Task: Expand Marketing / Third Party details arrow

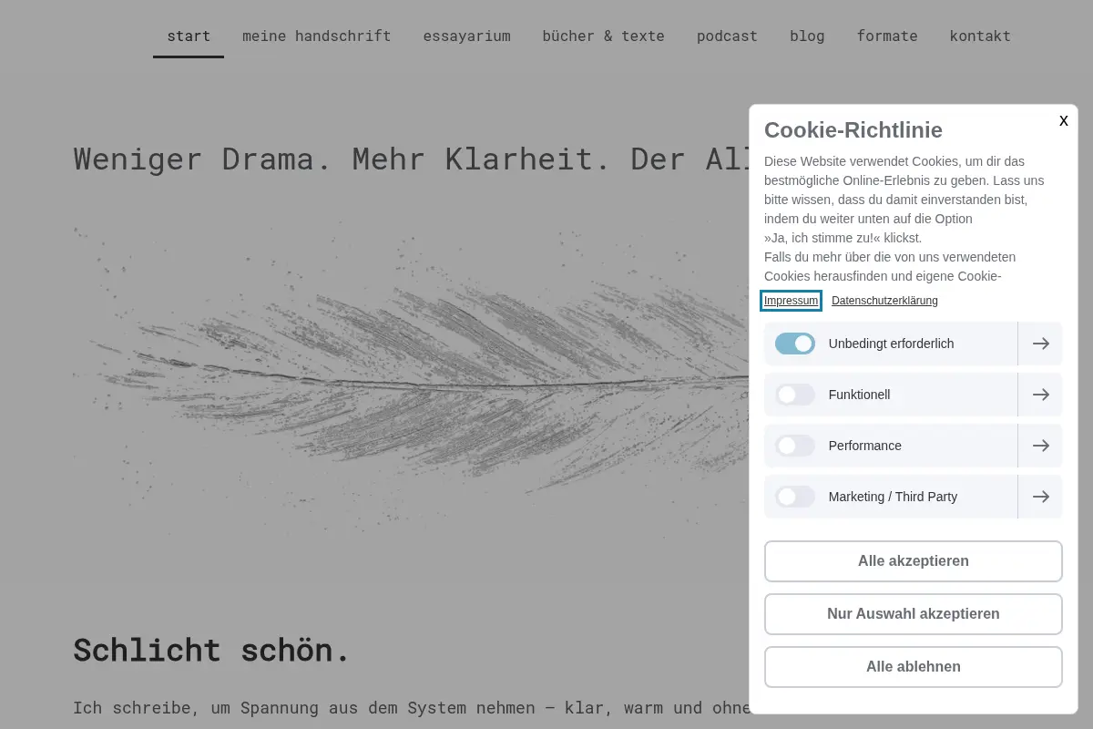Action: (1040, 497)
